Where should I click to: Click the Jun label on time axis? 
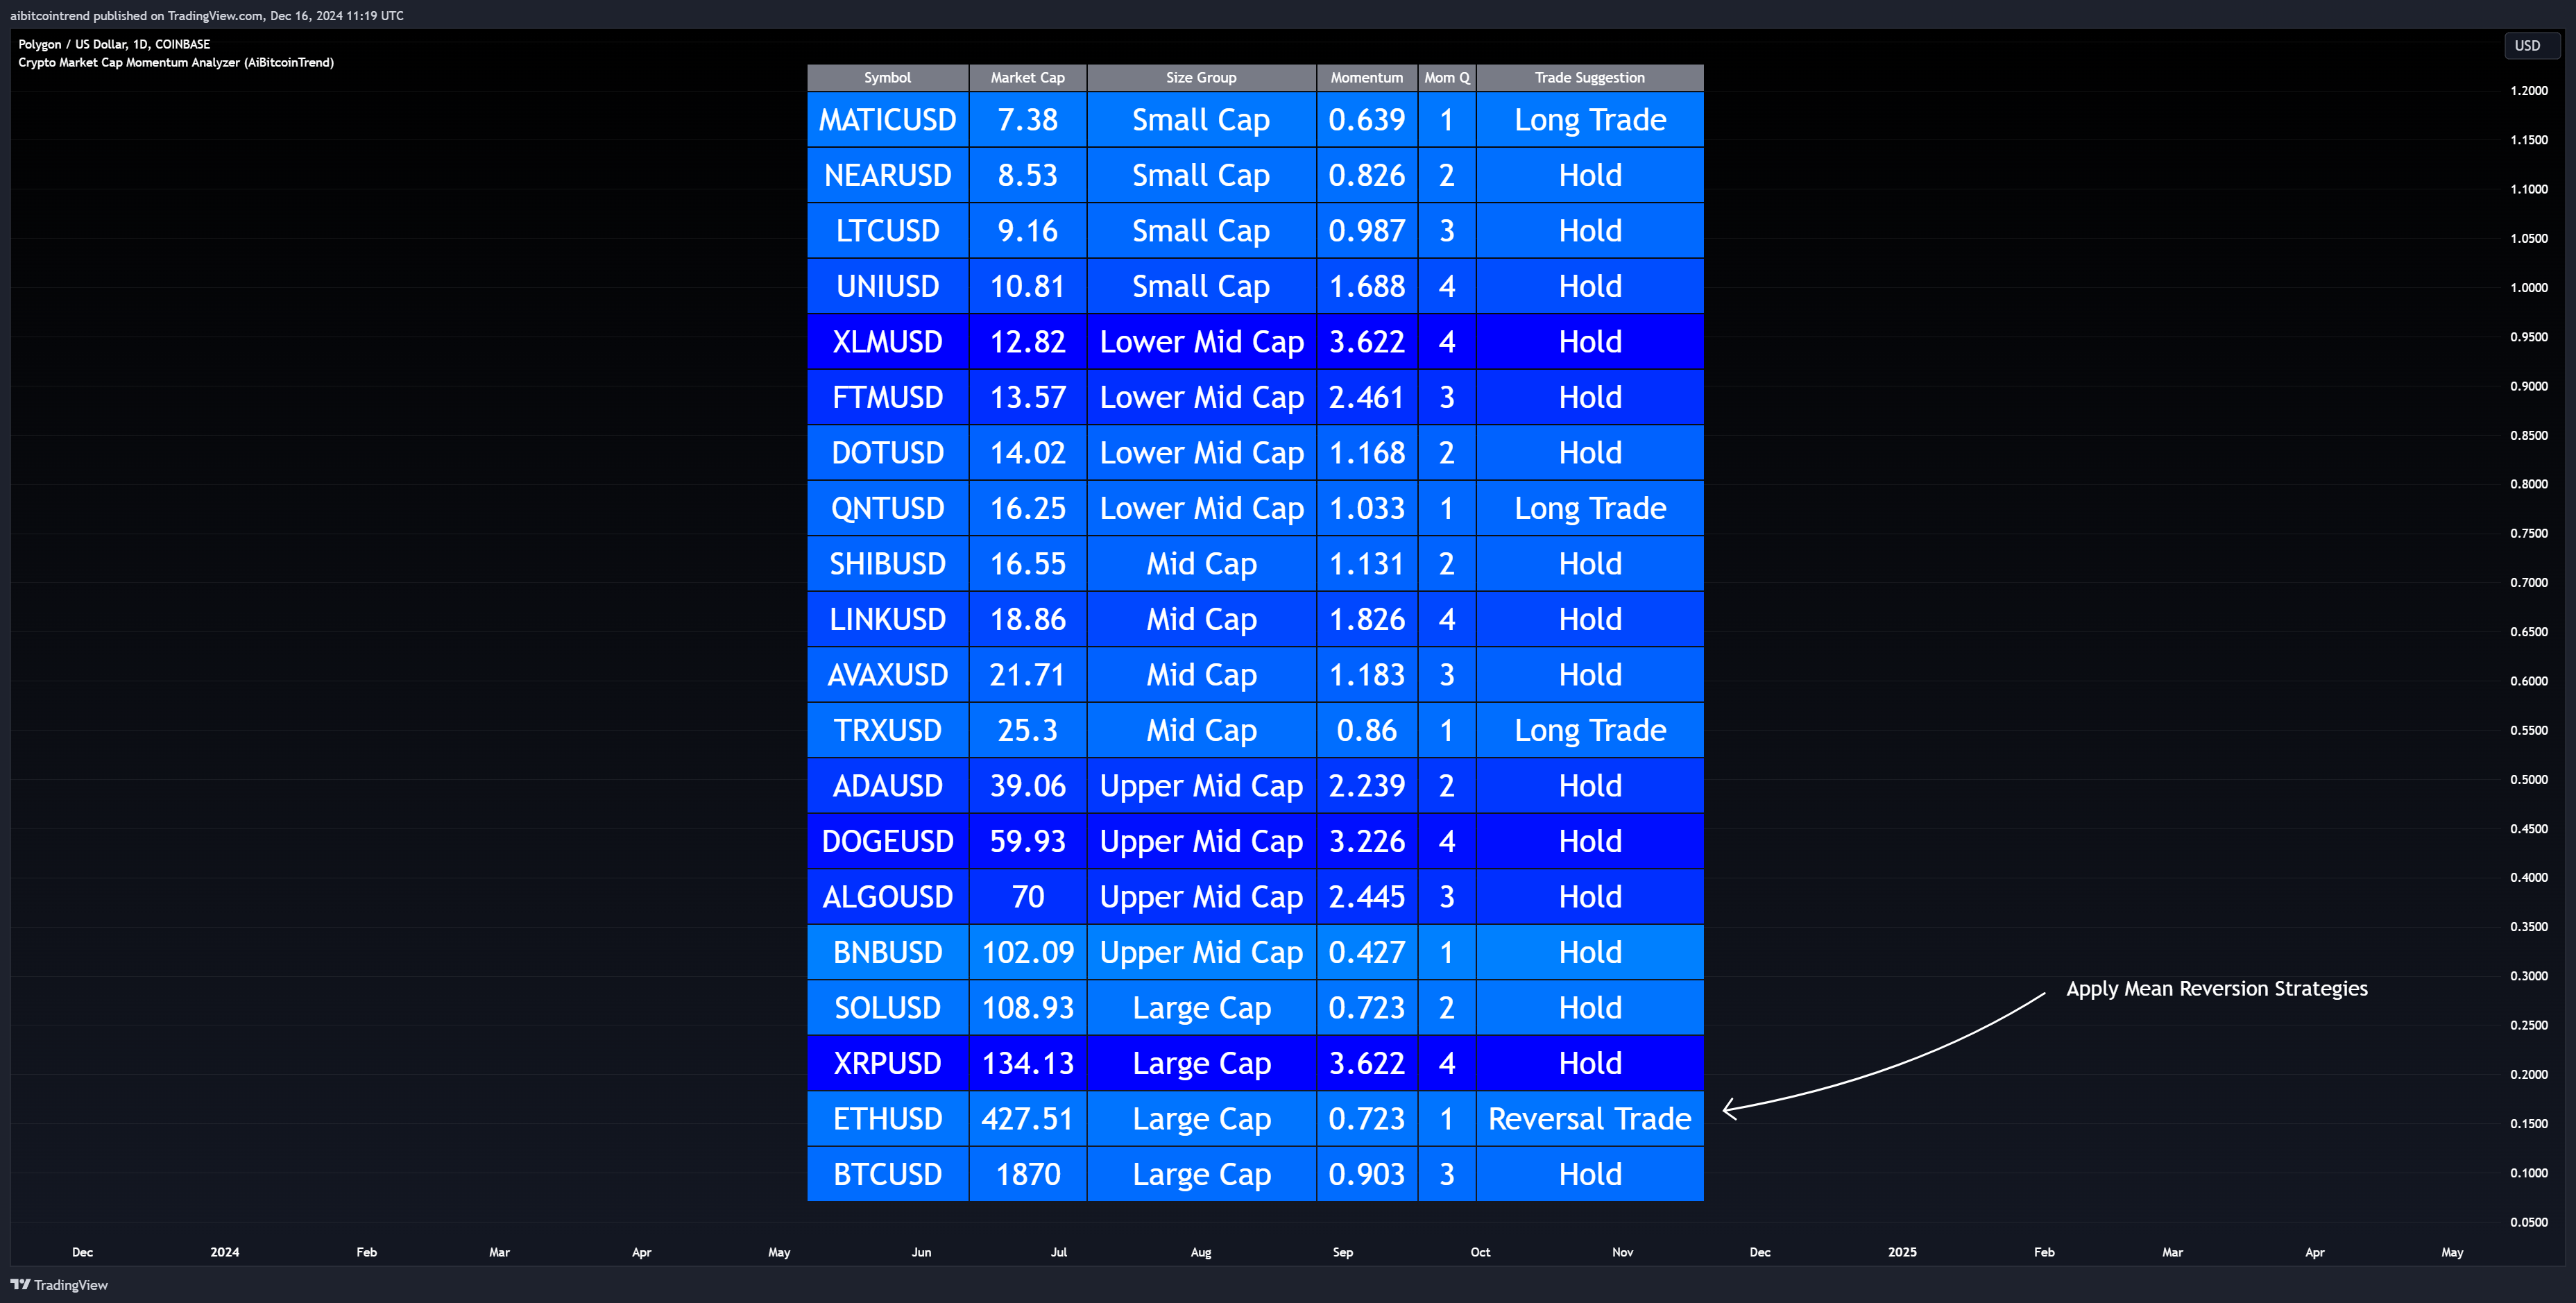[x=921, y=1252]
